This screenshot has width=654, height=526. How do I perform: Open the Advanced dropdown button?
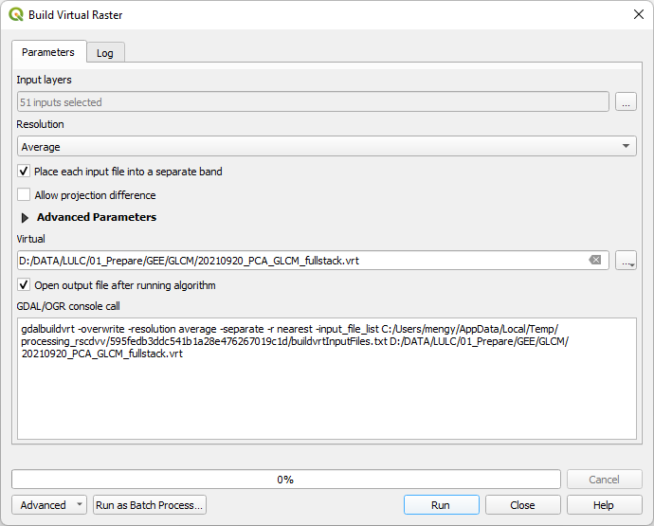[x=49, y=505]
